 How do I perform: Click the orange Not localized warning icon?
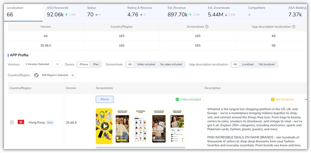(273, 99)
